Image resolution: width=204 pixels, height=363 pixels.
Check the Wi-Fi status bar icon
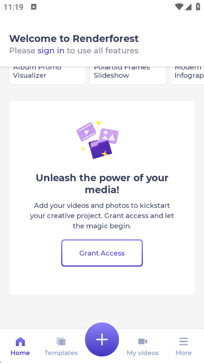pyautogui.click(x=179, y=7)
